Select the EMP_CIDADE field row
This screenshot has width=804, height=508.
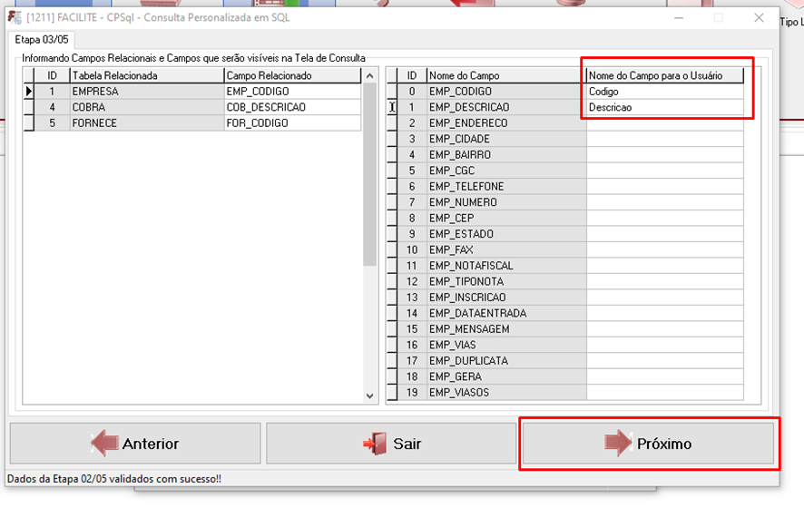click(505, 139)
